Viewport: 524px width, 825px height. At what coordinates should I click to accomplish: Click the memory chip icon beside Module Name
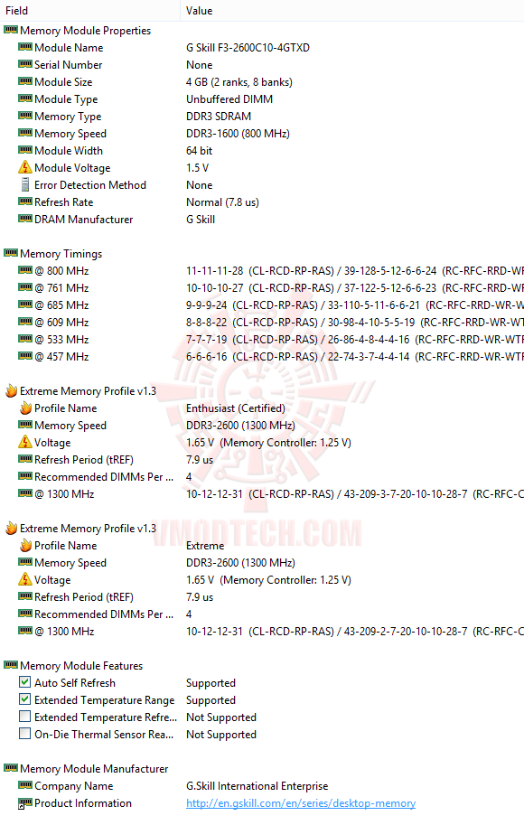(x=25, y=47)
